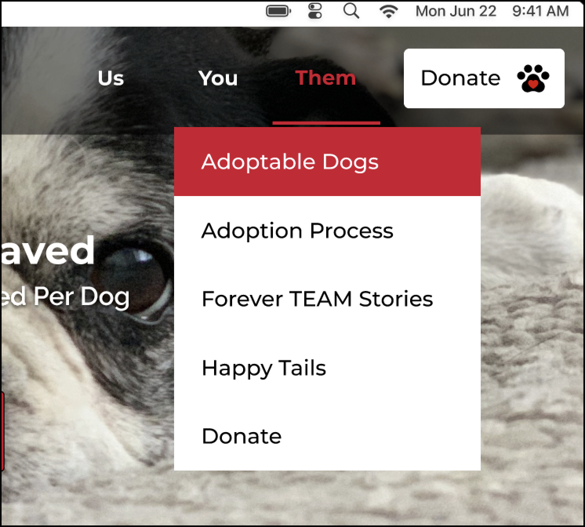Screen dimensions: 585x527
Task: Expand the Us navigation menu
Action: pos(111,78)
